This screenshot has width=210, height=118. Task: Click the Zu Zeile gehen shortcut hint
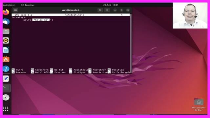119,72
